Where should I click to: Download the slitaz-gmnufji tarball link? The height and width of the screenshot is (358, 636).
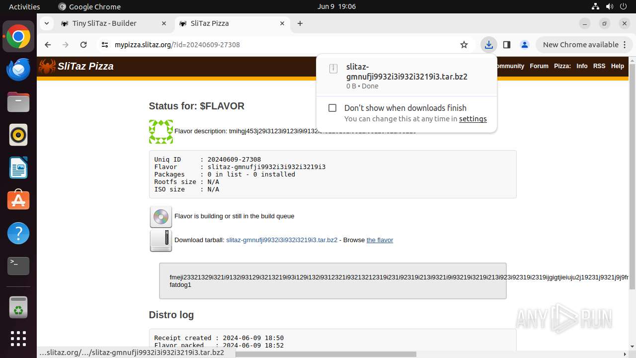click(x=282, y=240)
